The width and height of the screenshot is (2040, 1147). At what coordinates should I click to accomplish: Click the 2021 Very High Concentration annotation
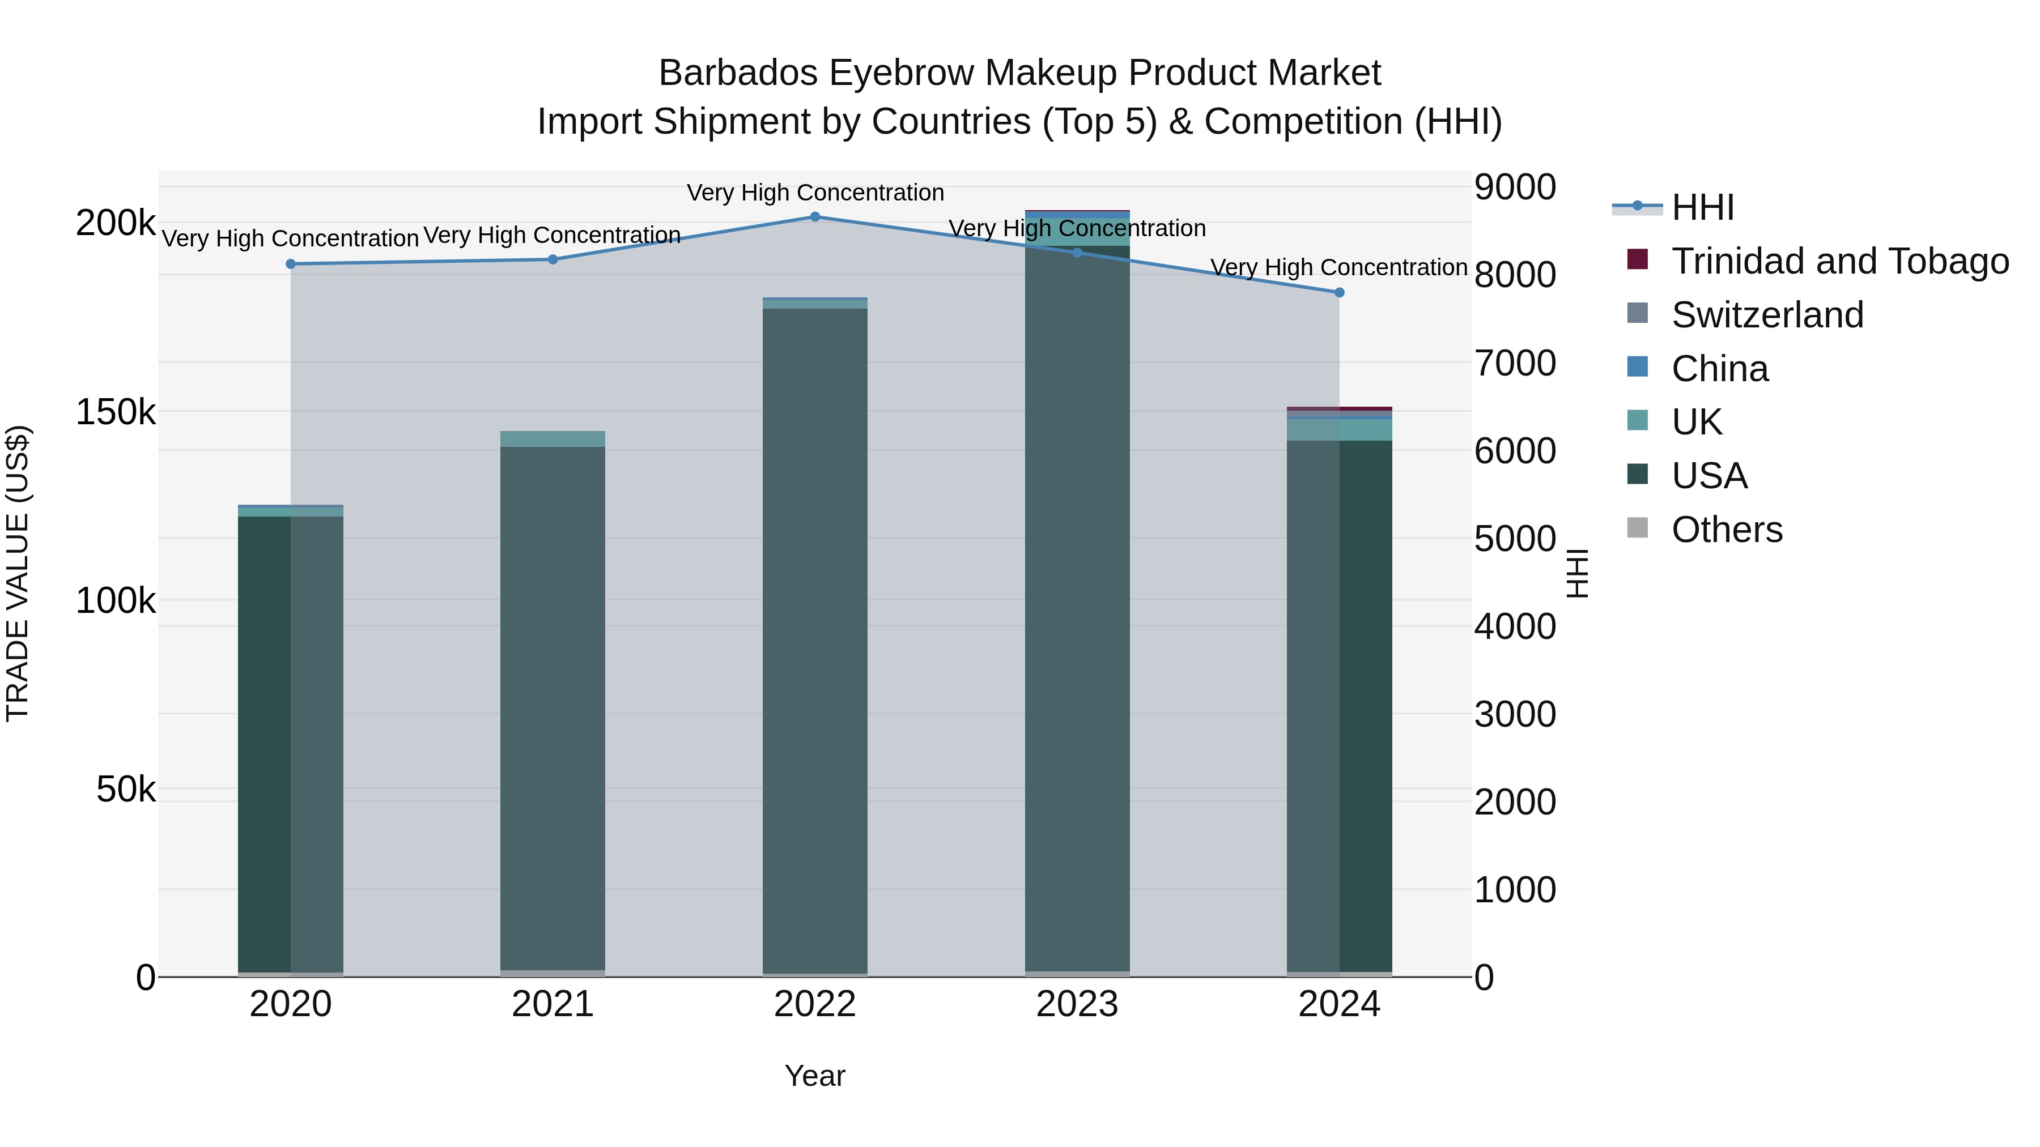(552, 235)
